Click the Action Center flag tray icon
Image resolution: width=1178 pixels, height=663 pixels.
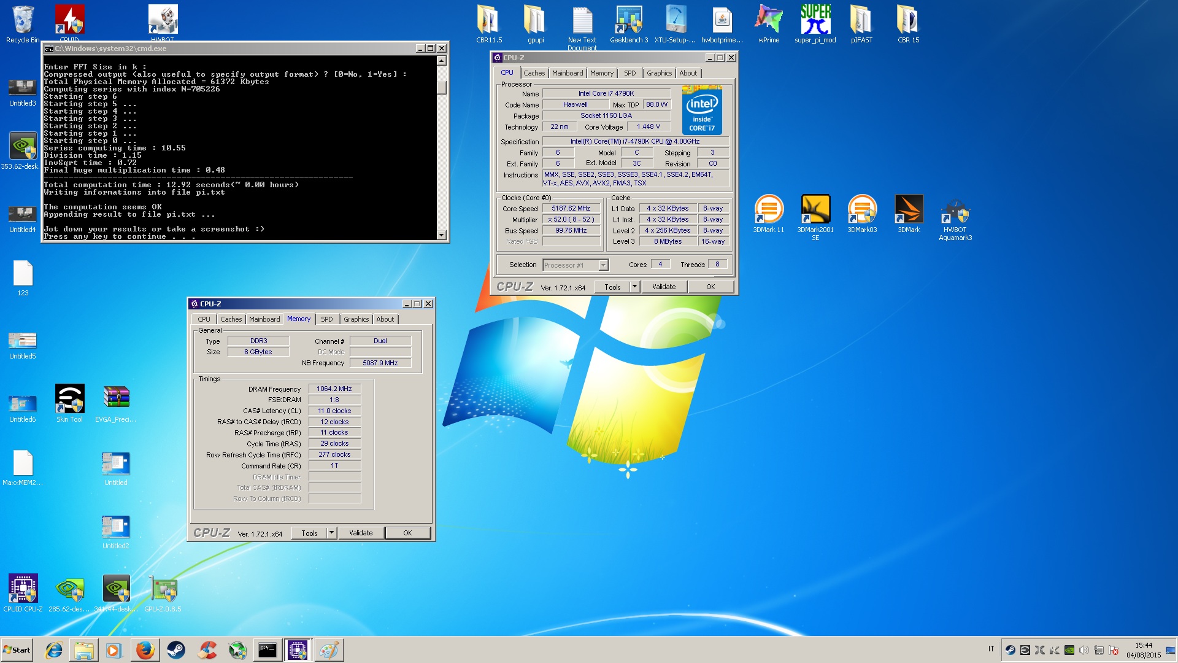pos(1114,650)
